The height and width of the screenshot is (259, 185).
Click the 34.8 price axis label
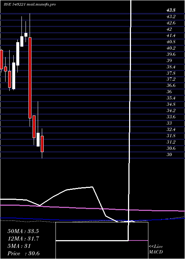[x=171, y=104]
